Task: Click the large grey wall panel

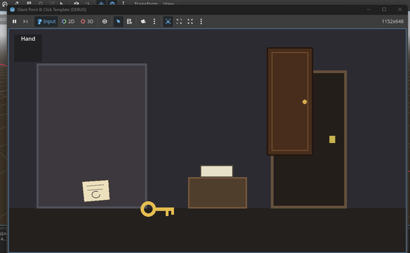Action: (92, 136)
